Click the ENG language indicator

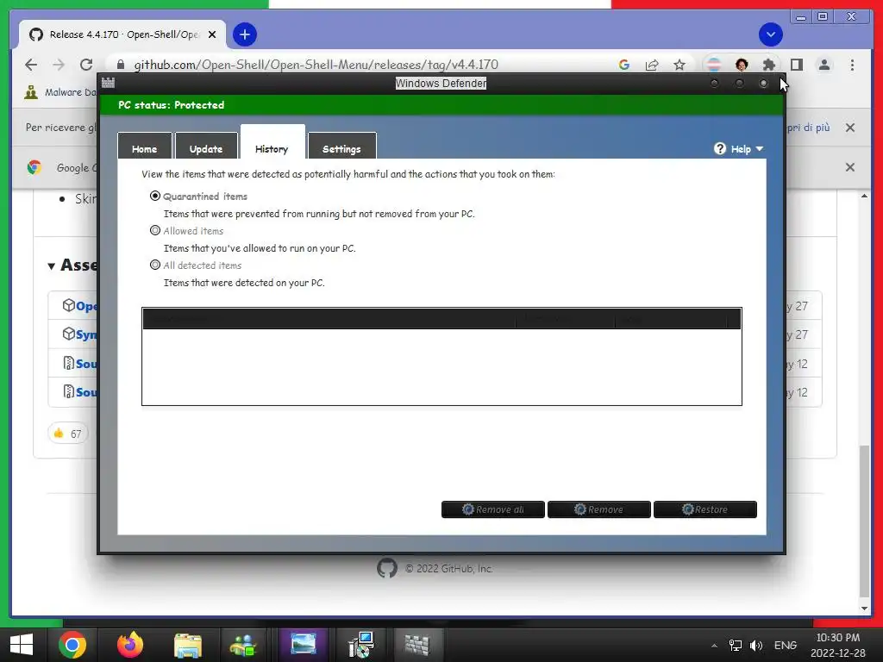(785, 646)
